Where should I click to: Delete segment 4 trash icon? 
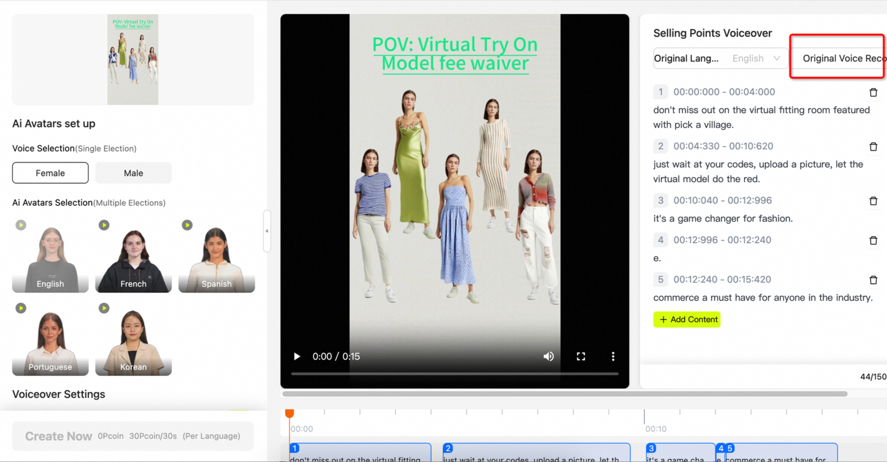point(873,240)
